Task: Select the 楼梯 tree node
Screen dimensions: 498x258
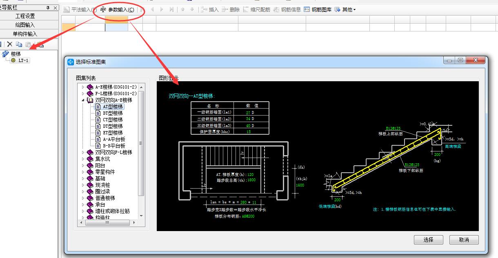Action: pyautogui.click(x=16, y=54)
